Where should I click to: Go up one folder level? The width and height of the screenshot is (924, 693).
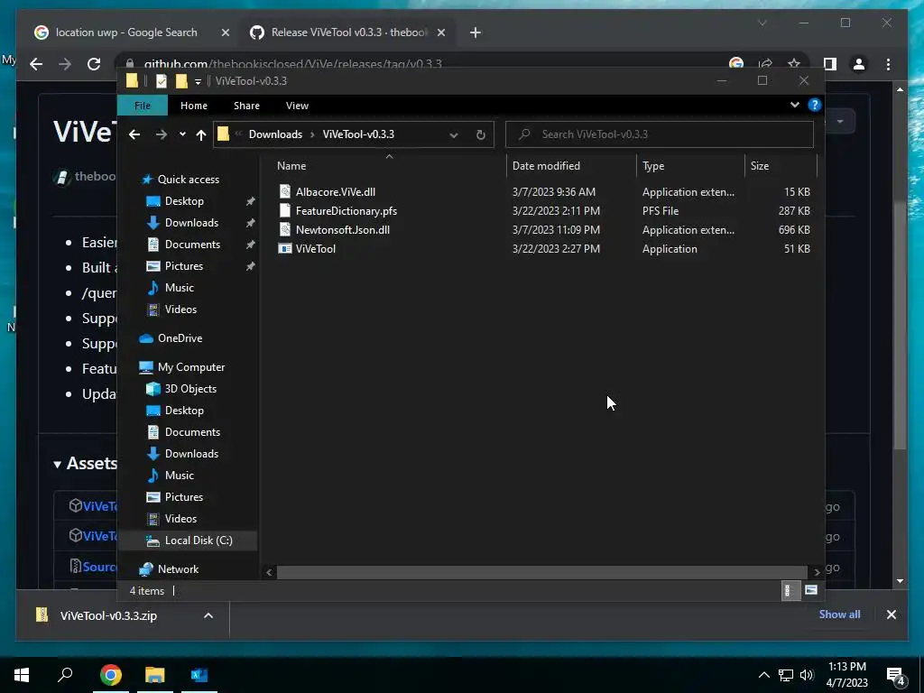click(201, 135)
